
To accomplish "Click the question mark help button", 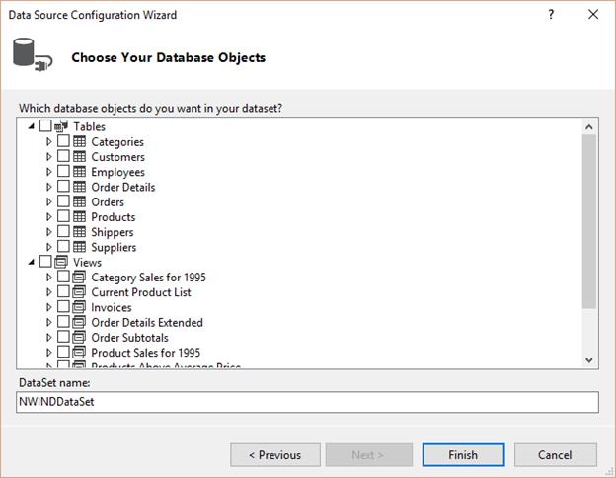I will [x=551, y=15].
